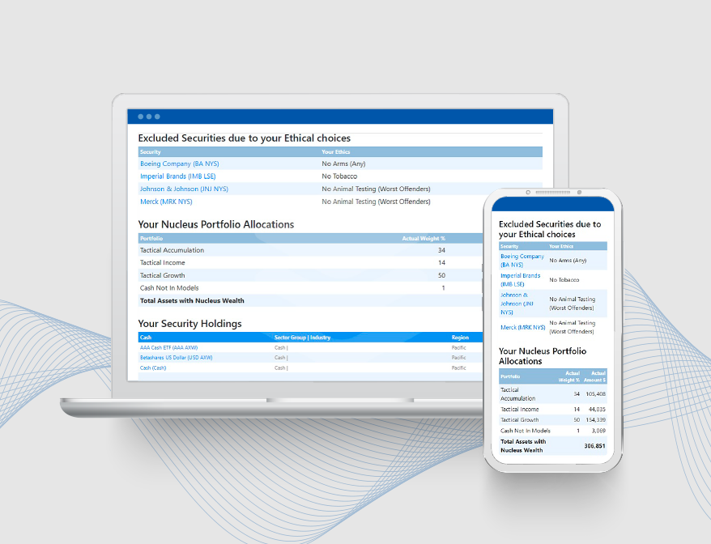Click the Portfolio column header on laptop
711x544 pixels.
(151, 239)
